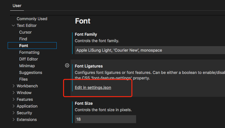The width and height of the screenshot is (225, 128).
Task: Open the Formatting settings category
Action: 29,53
